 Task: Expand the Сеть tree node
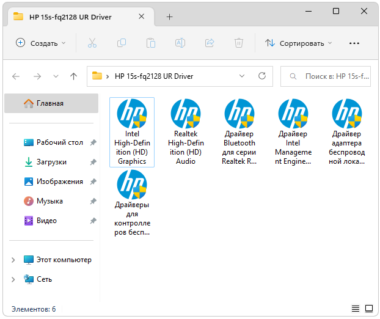tap(13, 279)
